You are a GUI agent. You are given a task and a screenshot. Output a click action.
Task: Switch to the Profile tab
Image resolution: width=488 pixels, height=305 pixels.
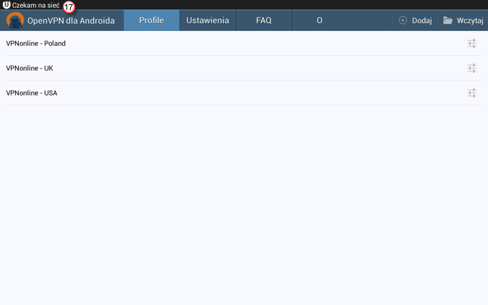pos(151,21)
